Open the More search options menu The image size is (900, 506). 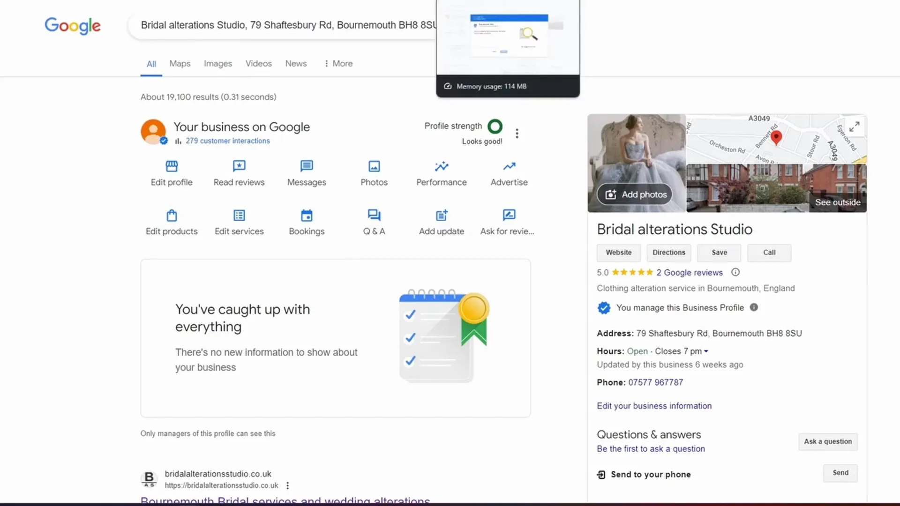tap(338, 64)
